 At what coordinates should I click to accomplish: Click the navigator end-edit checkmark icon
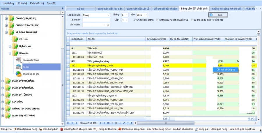124,123
